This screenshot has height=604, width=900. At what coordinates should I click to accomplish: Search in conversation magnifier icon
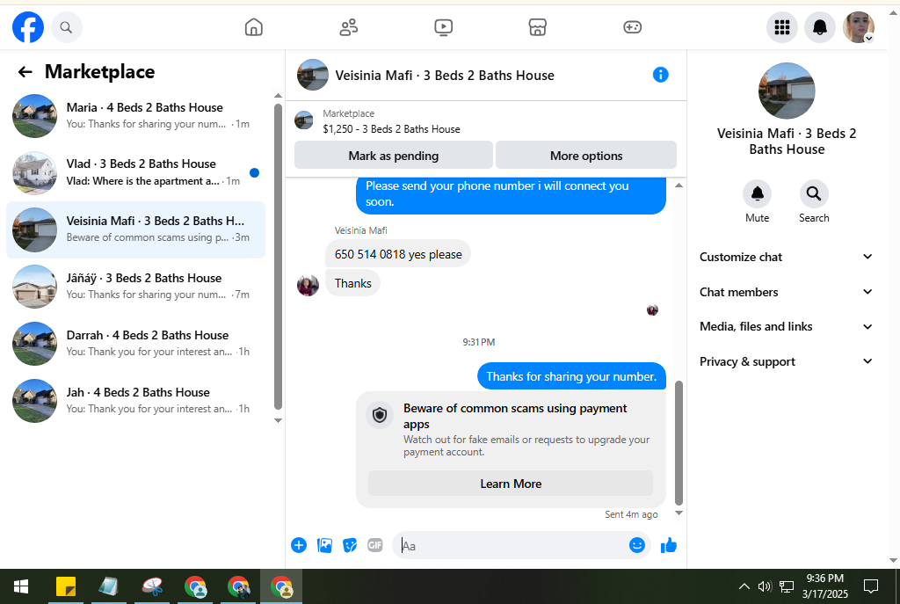814,194
